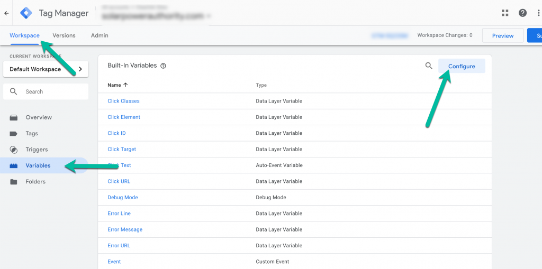Click the search icon beside Configure
This screenshot has width=542, height=269.
(429, 66)
